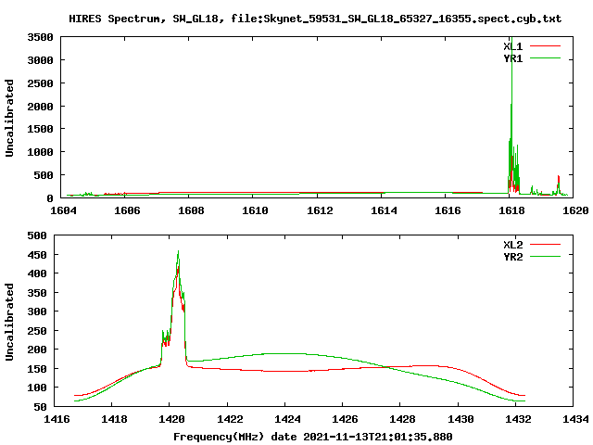Click the red XL2 legend line sample
This screenshot has height=445, width=593.
pos(545,245)
